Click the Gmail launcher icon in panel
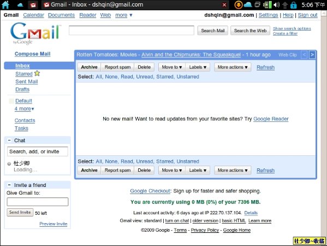 coord(33,5)
